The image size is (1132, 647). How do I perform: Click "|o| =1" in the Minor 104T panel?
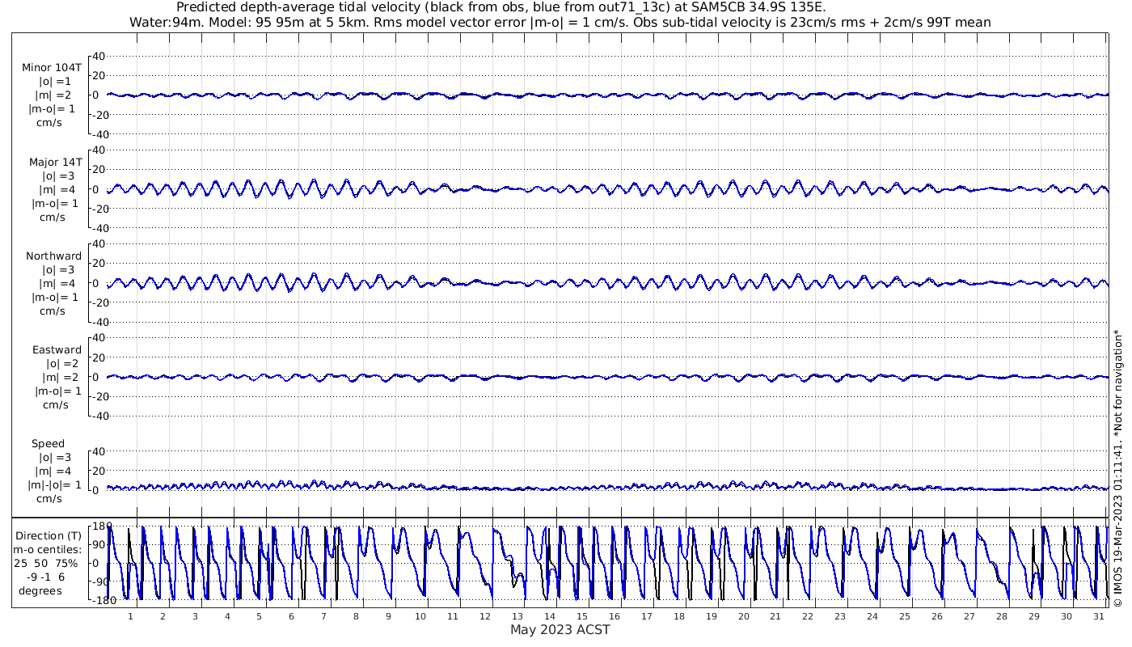pos(55,82)
